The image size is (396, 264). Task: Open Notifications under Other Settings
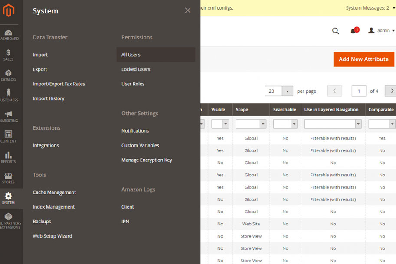[x=135, y=131]
